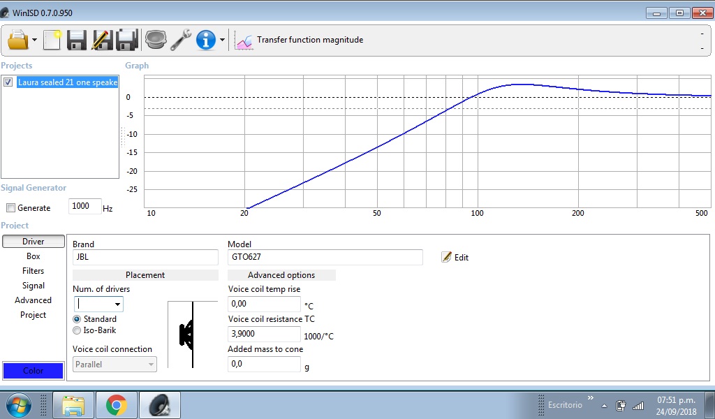Expand the open folder dropdown arrow
The width and height of the screenshot is (715, 419).
click(x=34, y=40)
